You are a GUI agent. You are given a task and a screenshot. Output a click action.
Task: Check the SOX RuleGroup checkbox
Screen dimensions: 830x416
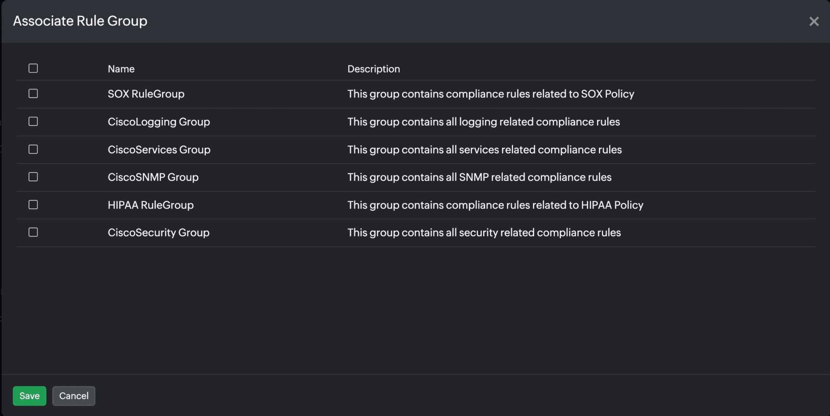[x=33, y=94]
